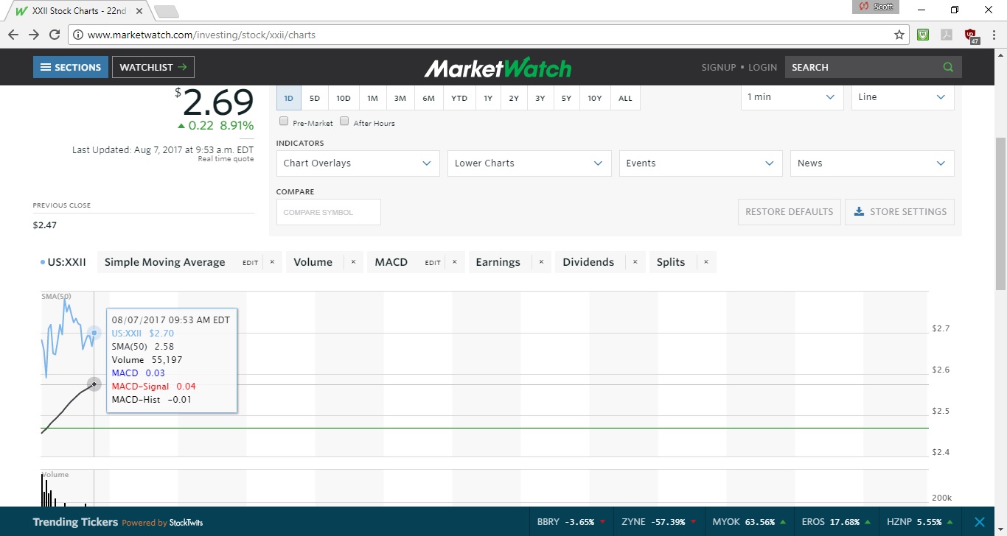Open the red shield ad-blocker extension
The width and height of the screenshot is (1007, 536).
pyautogui.click(x=971, y=35)
